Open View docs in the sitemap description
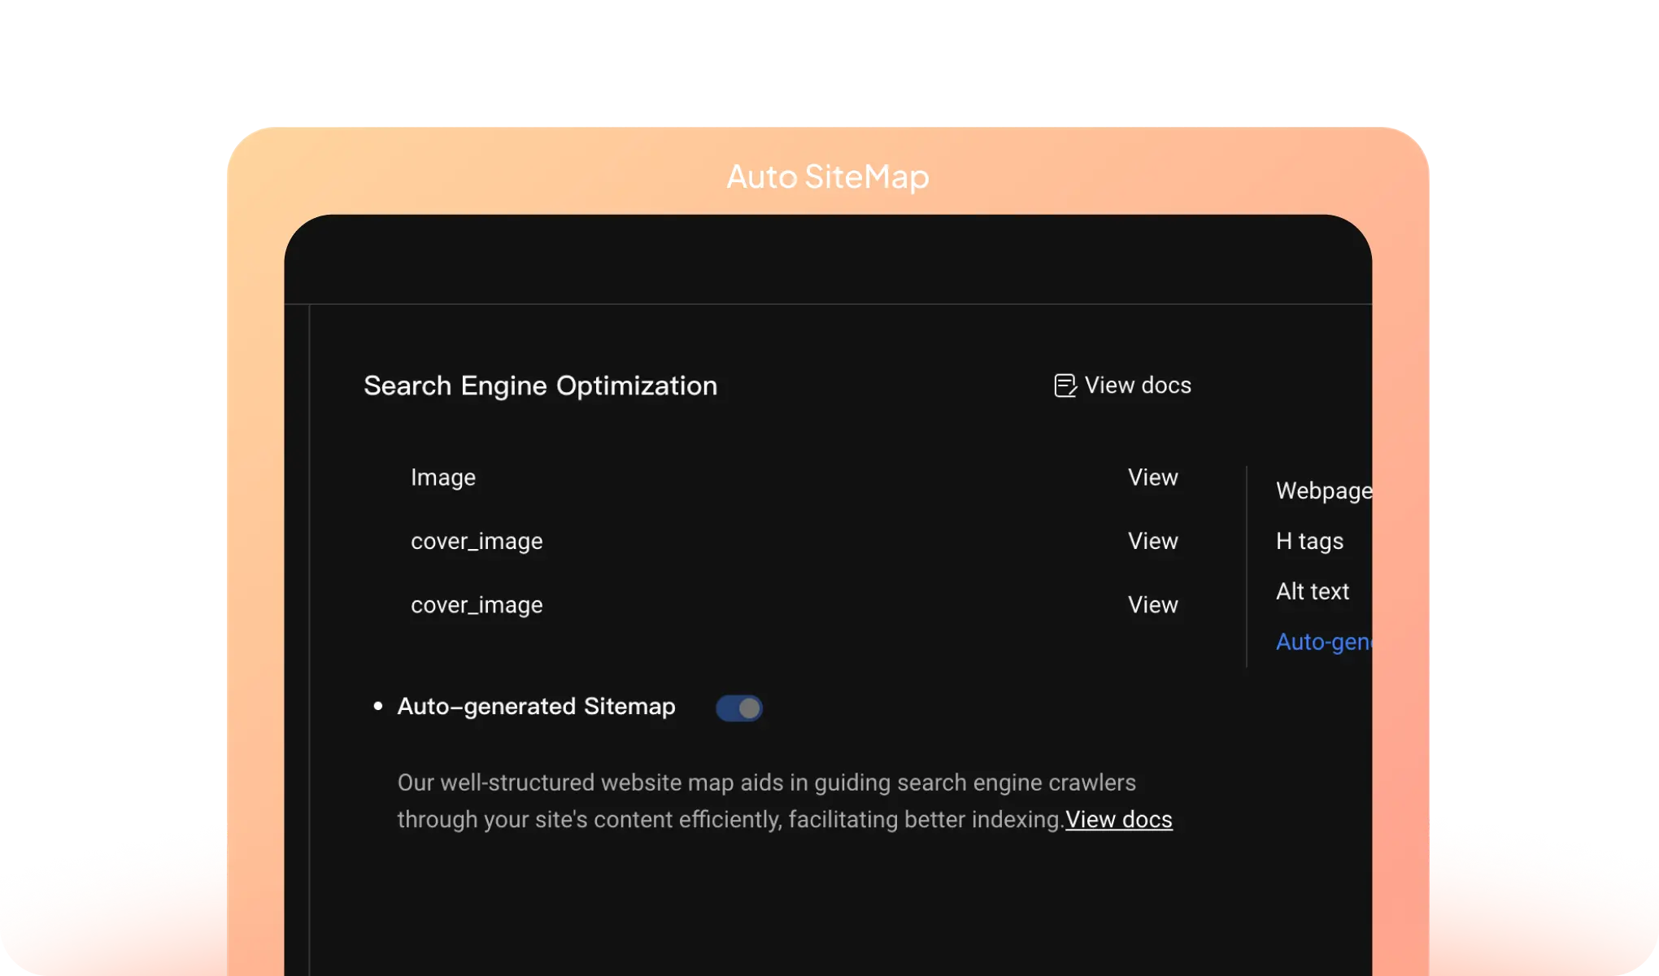The image size is (1659, 976). 1118,819
